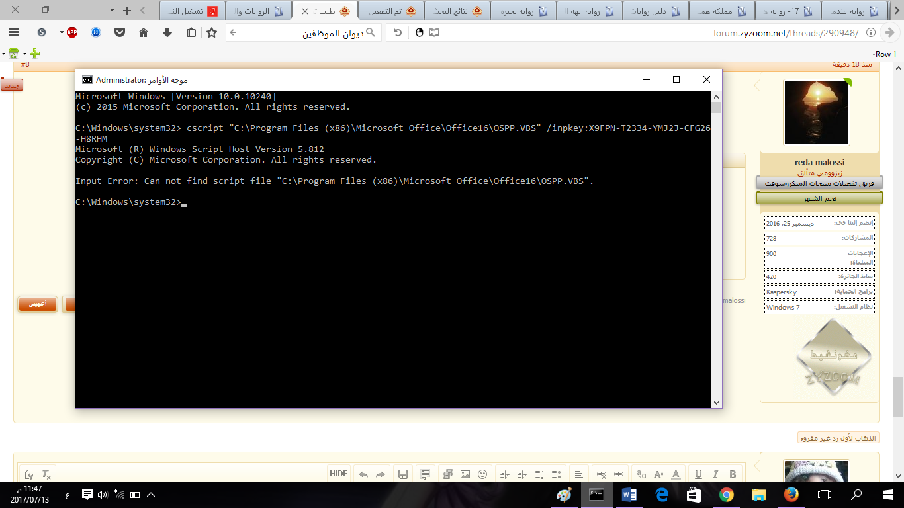The height and width of the screenshot is (508, 904).
Task: Save draft floppy icon in editor
Action: (402, 474)
